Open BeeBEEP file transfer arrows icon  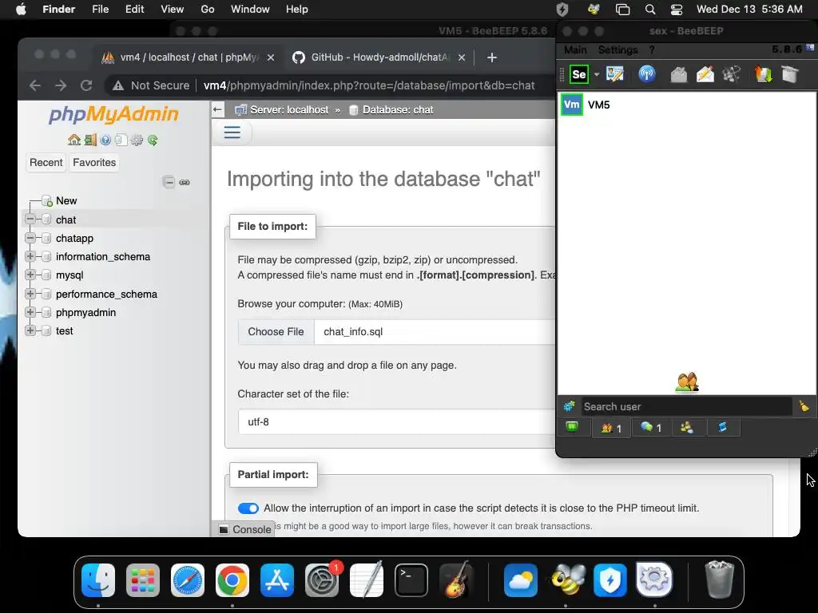[x=763, y=74]
